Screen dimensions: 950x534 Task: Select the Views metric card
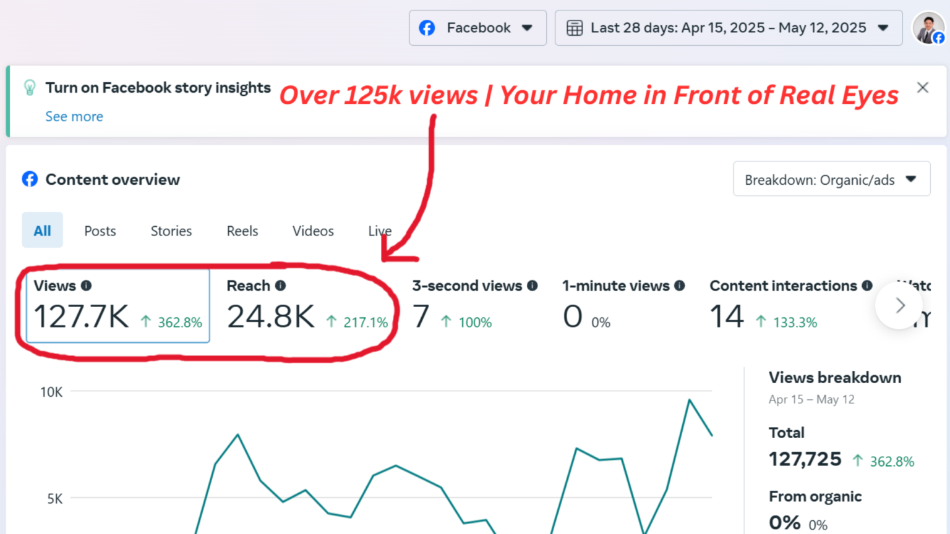tap(118, 306)
